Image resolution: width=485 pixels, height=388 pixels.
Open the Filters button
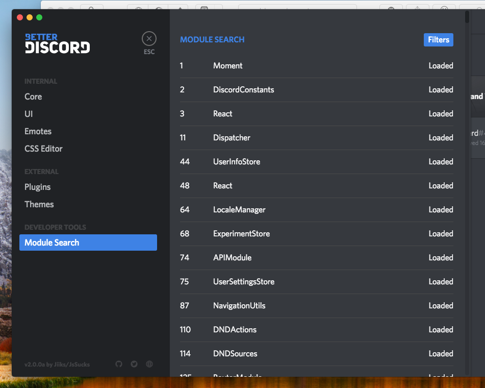[438, 40]
